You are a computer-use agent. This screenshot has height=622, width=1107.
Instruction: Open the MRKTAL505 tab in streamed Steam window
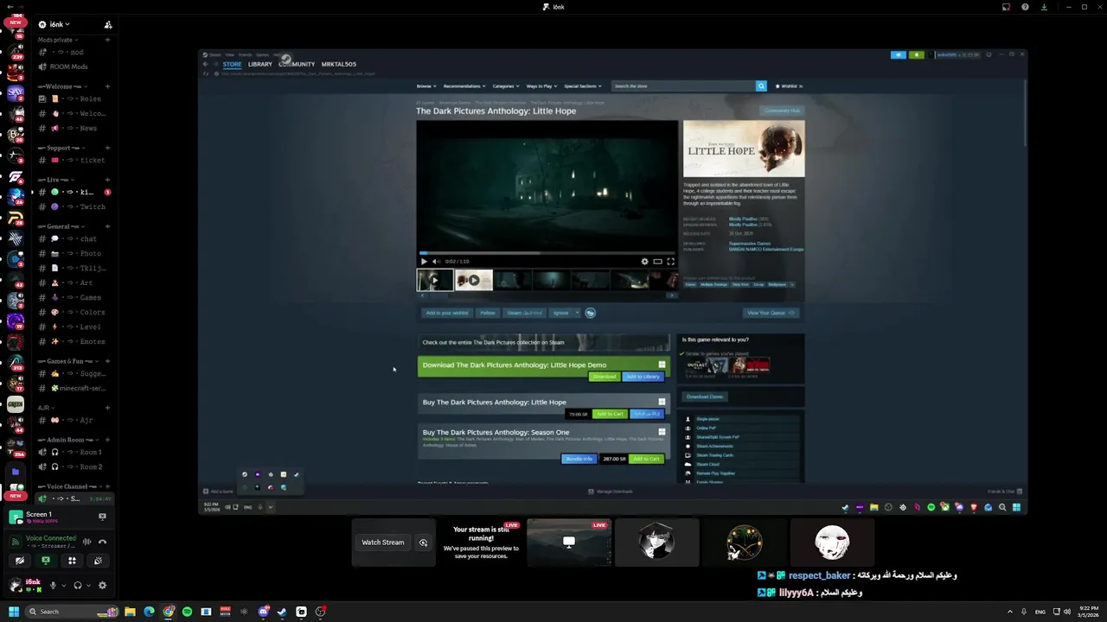[339, 64]
